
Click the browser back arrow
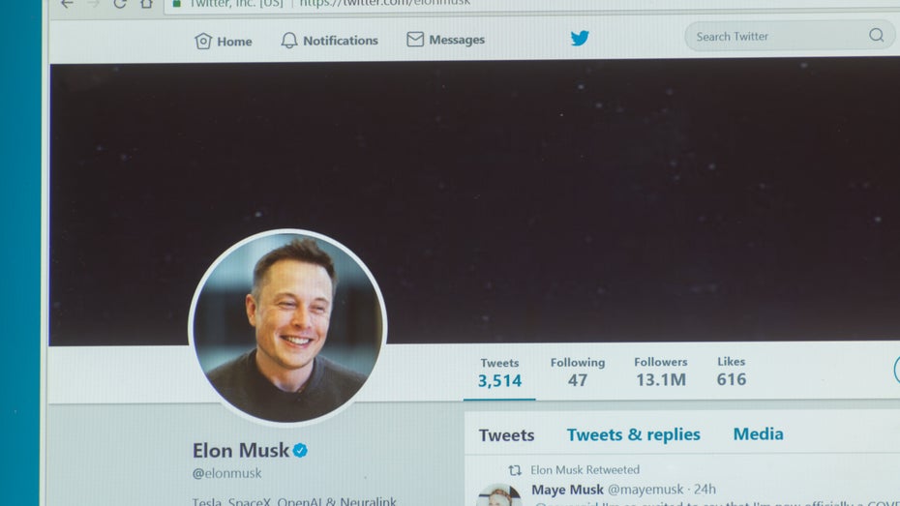(67, 5)
